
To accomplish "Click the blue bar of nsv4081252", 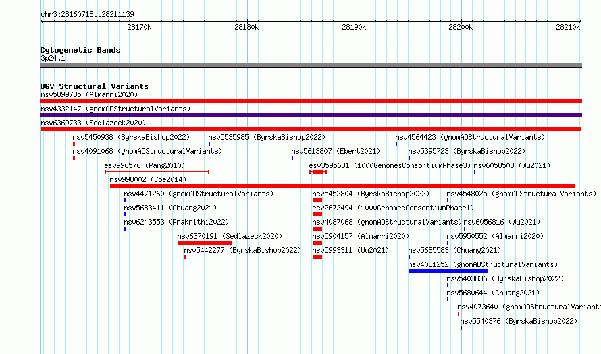I will click(448, 271).
